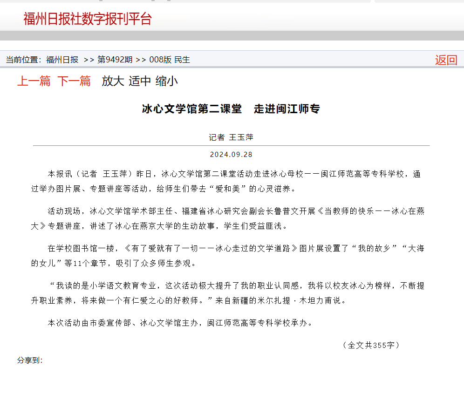Go to 第9492期 issue in breadcrumb

pos(115,60)
